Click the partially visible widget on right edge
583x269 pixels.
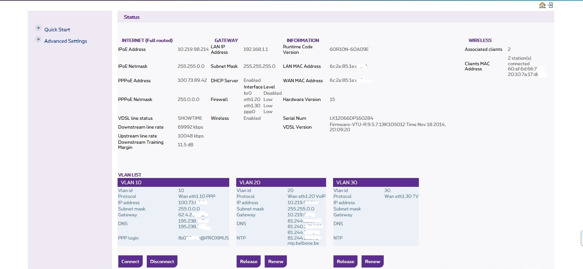582,238
